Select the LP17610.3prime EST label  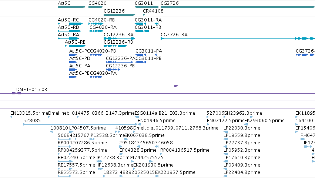pos(242,158)
